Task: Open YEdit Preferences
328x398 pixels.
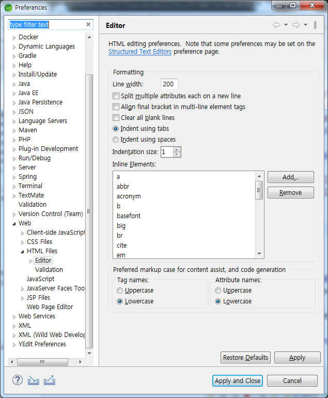Action: point(42,344)
